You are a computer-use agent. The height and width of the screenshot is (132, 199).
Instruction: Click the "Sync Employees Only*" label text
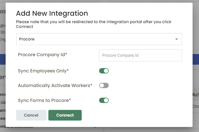(x=43, y=71)
